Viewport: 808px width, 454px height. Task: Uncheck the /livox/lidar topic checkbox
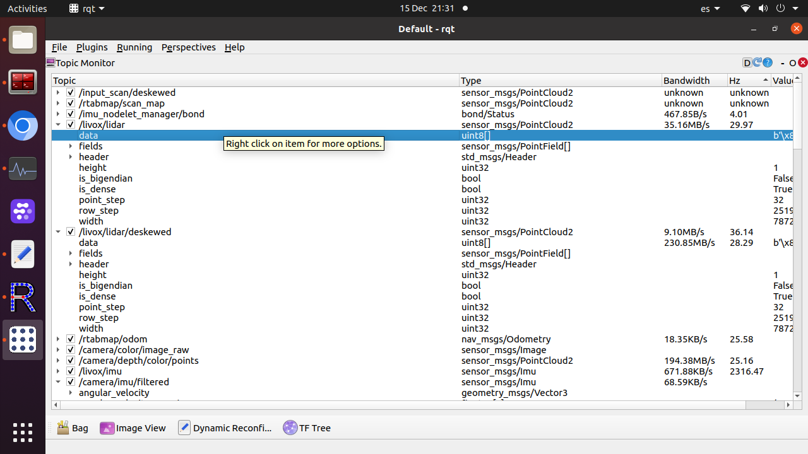[x=71, y=125]
